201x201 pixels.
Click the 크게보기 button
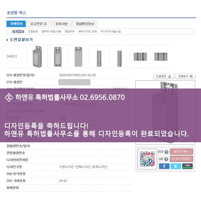(185, 76)
